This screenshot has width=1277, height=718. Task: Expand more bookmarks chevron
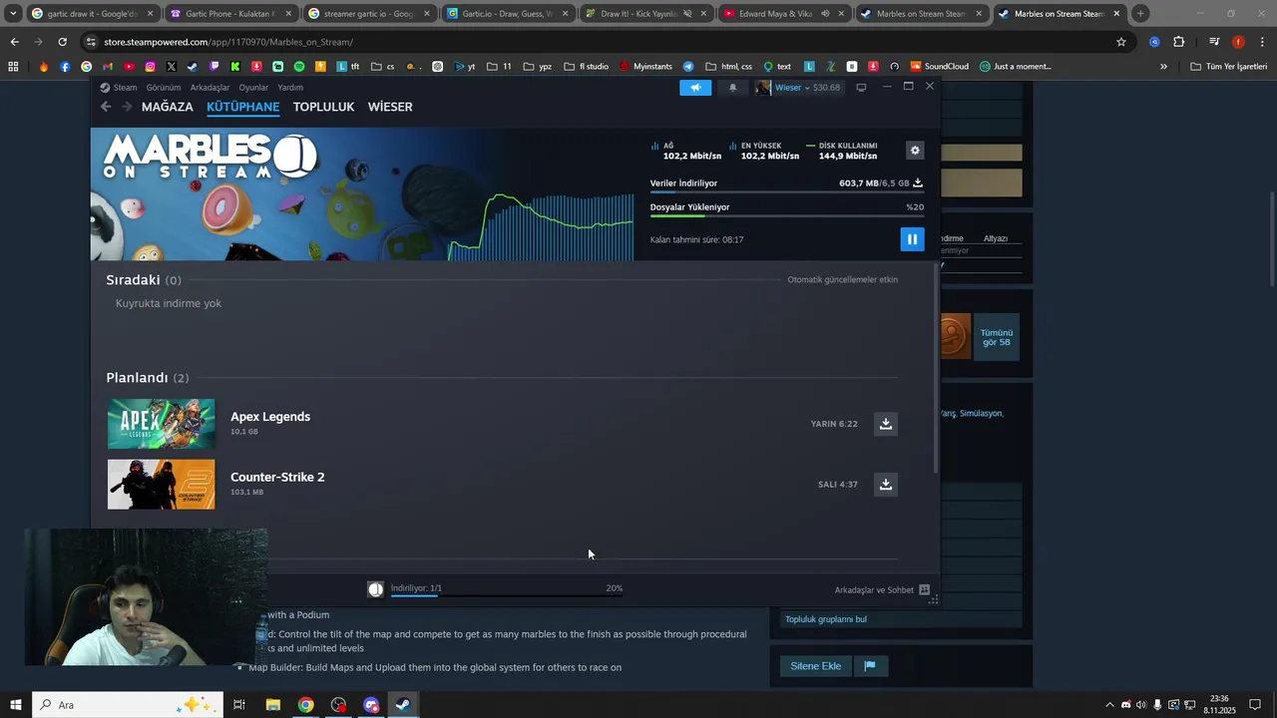[x=1163, y=67]
